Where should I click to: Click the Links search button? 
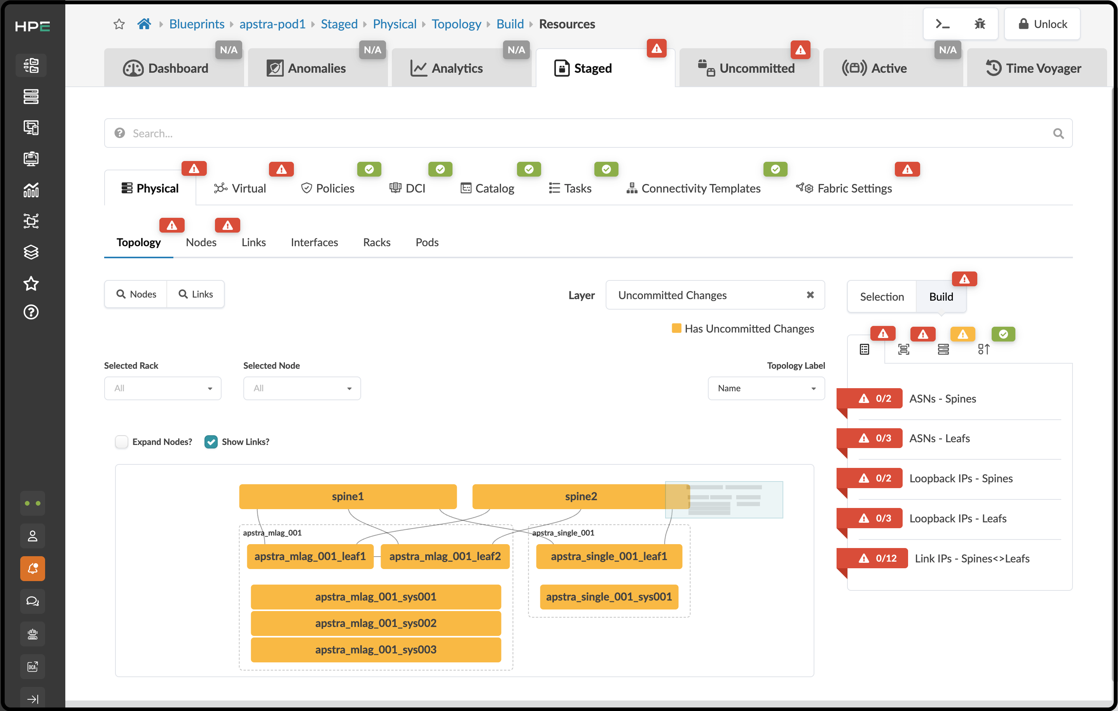click(x=196, y=294)
